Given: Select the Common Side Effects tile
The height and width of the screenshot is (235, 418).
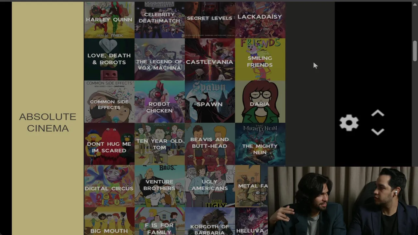Looking at the screenshot, I should coord(109,102).
